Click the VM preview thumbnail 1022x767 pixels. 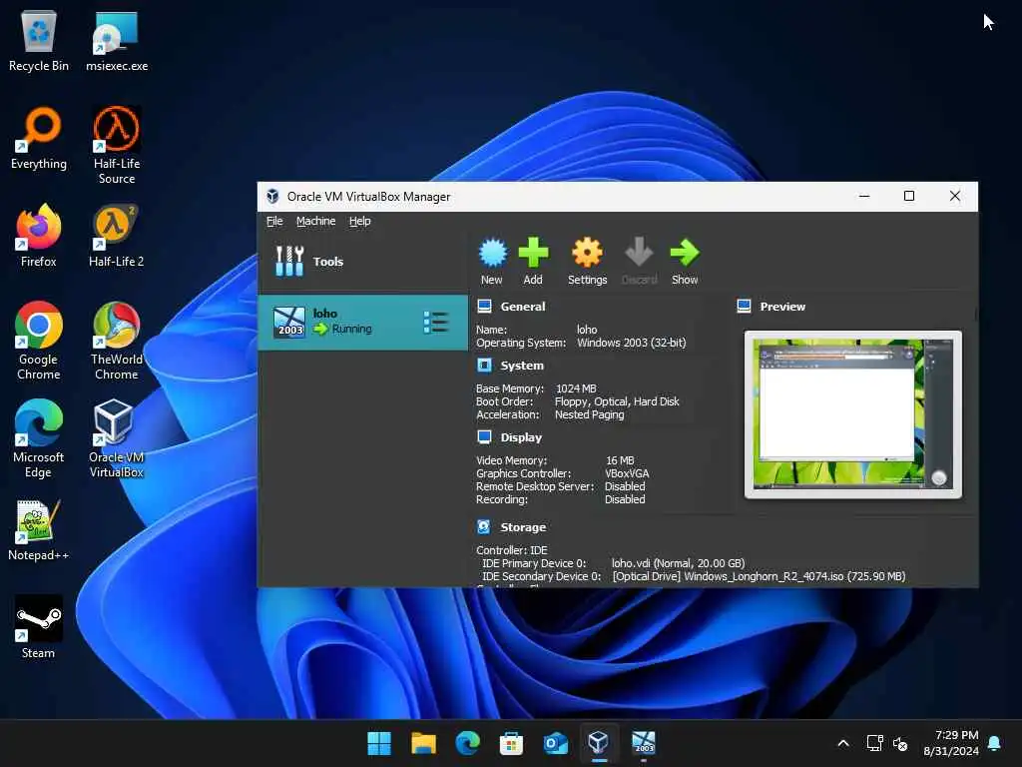click(x=852, y=414)
